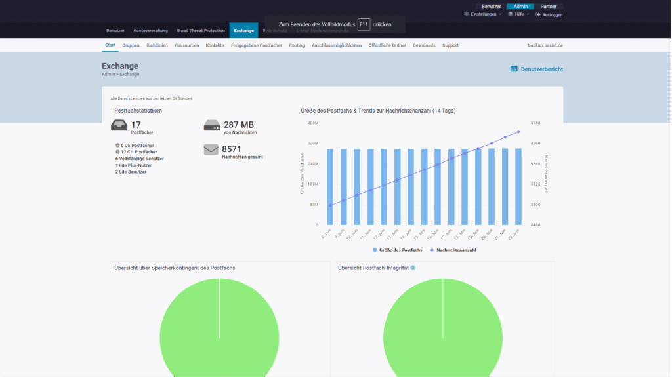Click the 'Postfachstatistiken' heading
672x377 pixels.
(138, 111)
